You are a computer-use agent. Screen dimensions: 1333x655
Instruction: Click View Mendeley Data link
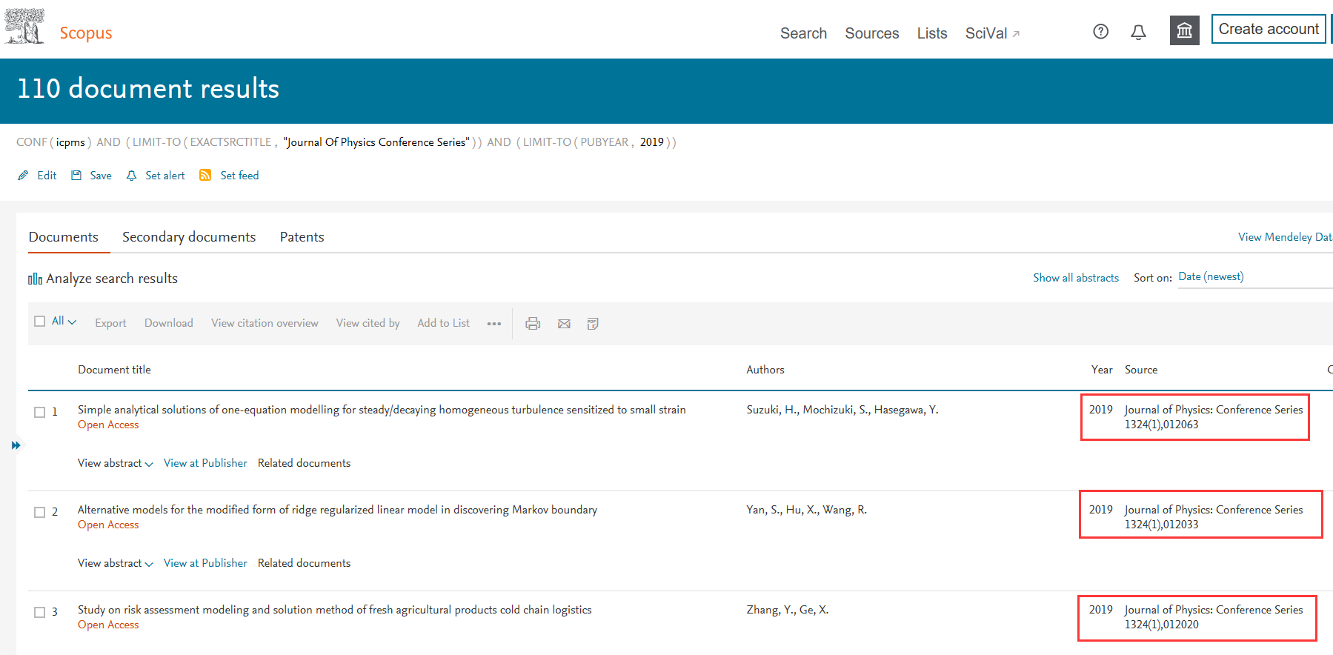coord(1286,237)
